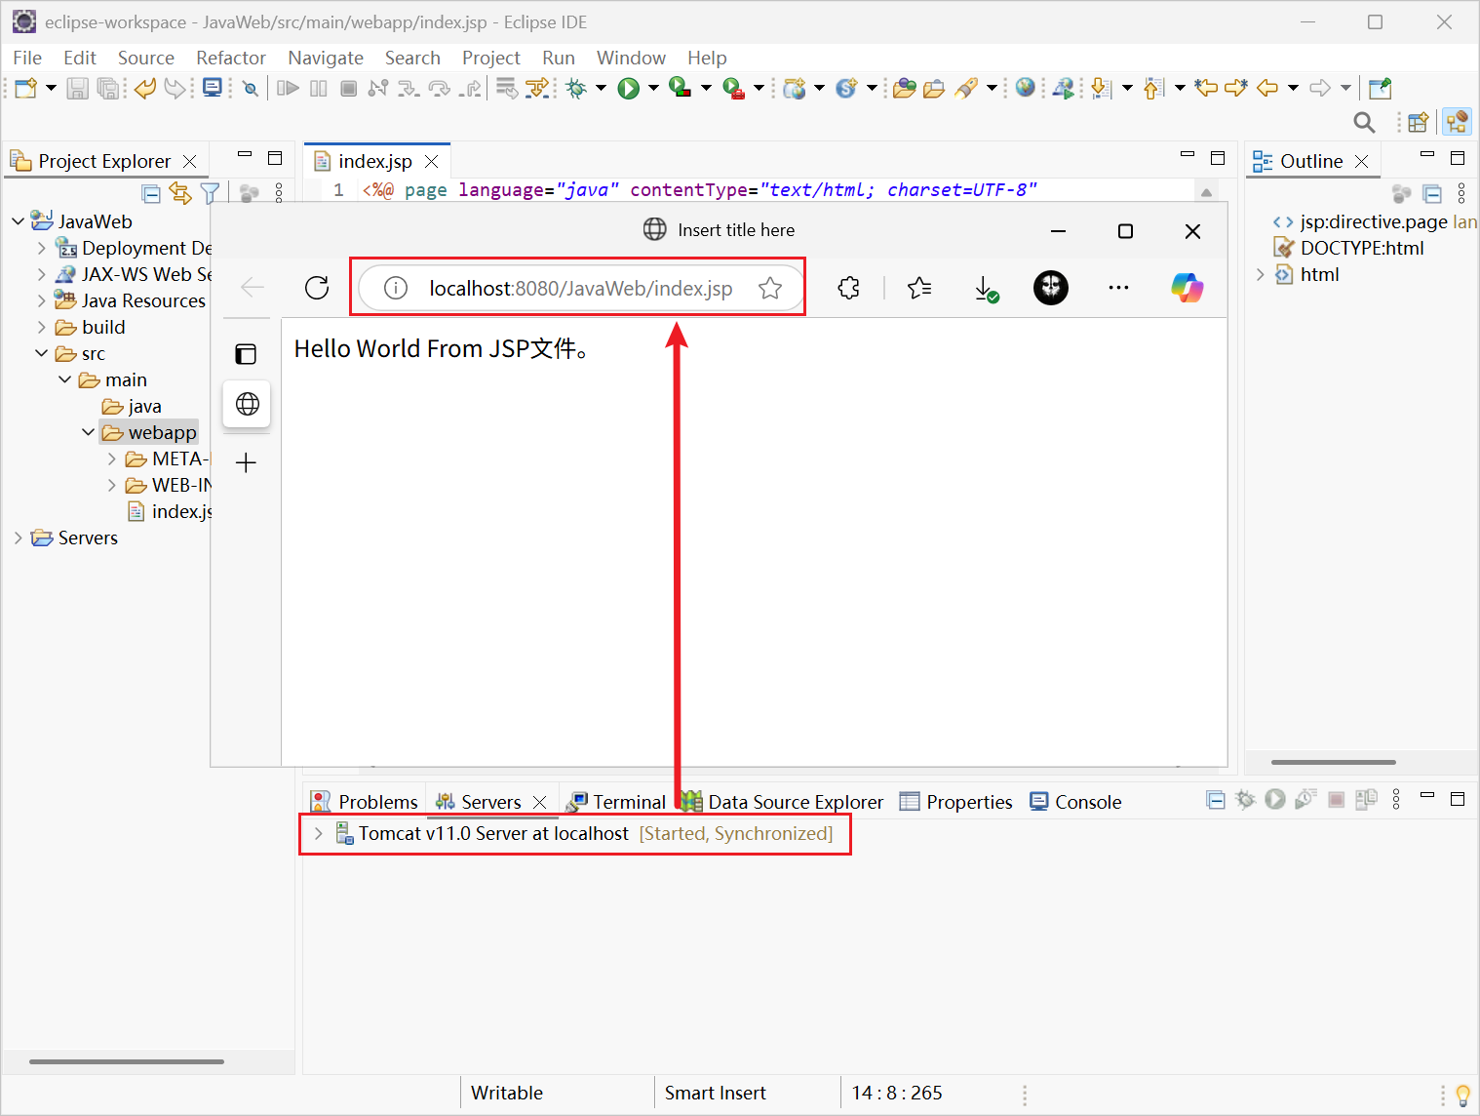Click the browser extensions puzzle icon
Screen dimensions: 1480x1116
(849, 288)
